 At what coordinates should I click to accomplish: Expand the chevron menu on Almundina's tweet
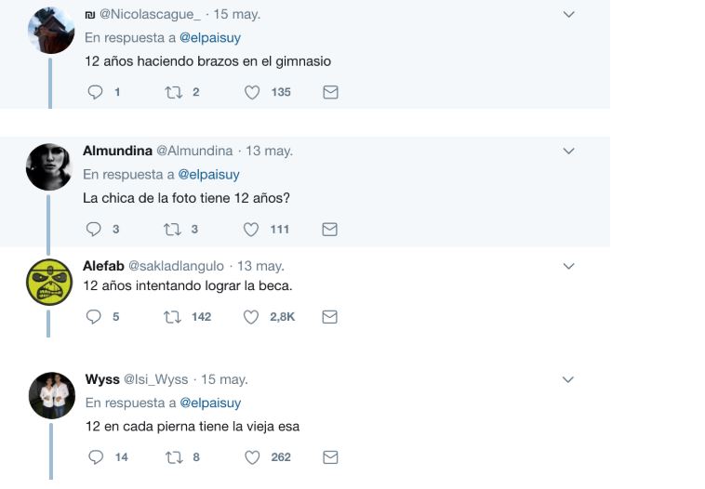tap(569, 151)
